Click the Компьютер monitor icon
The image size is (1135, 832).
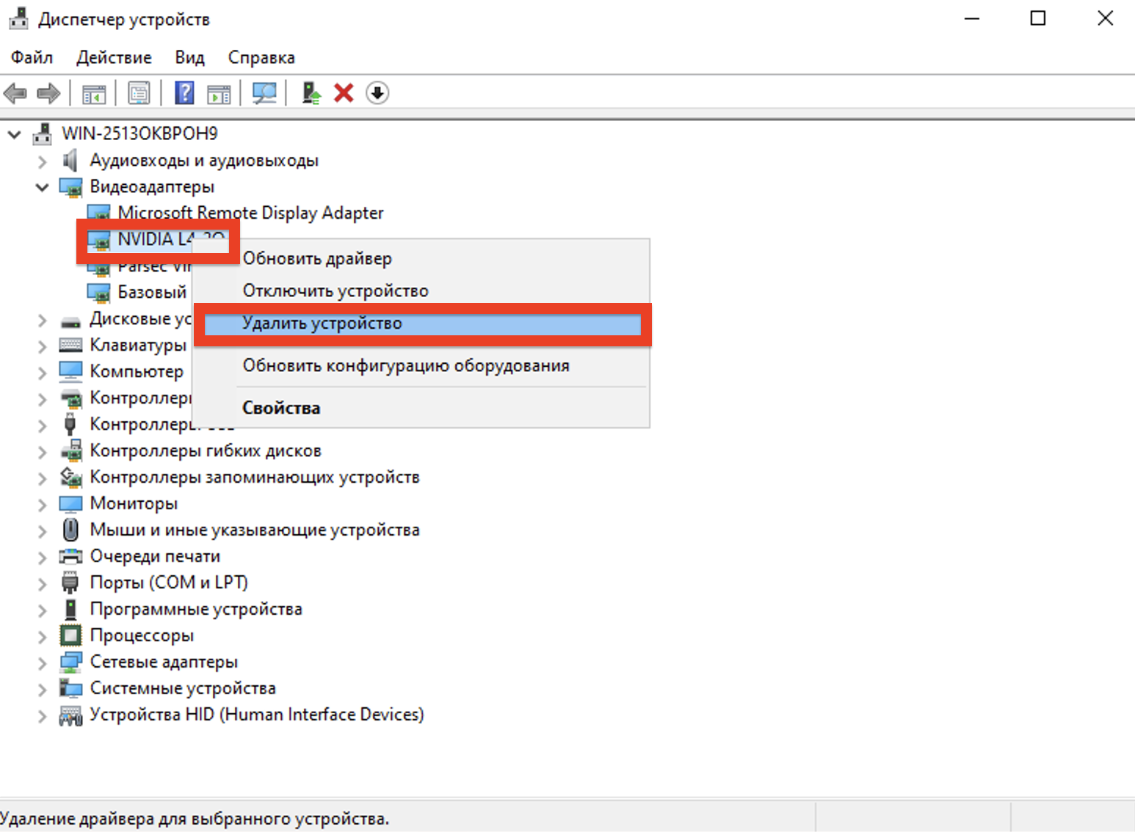click(x=71, y=371)
